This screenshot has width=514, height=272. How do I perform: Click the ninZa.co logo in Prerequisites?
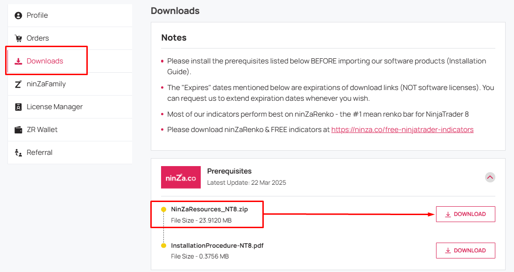click(181, 177)
